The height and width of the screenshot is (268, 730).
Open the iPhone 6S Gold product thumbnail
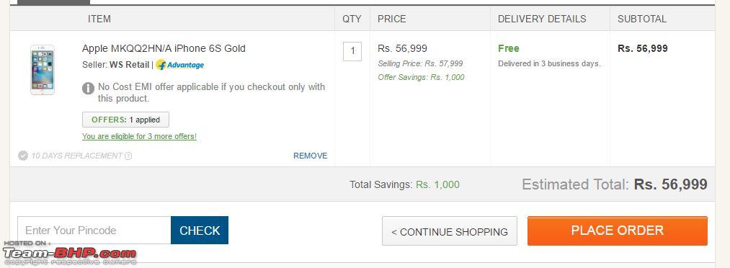43,70
